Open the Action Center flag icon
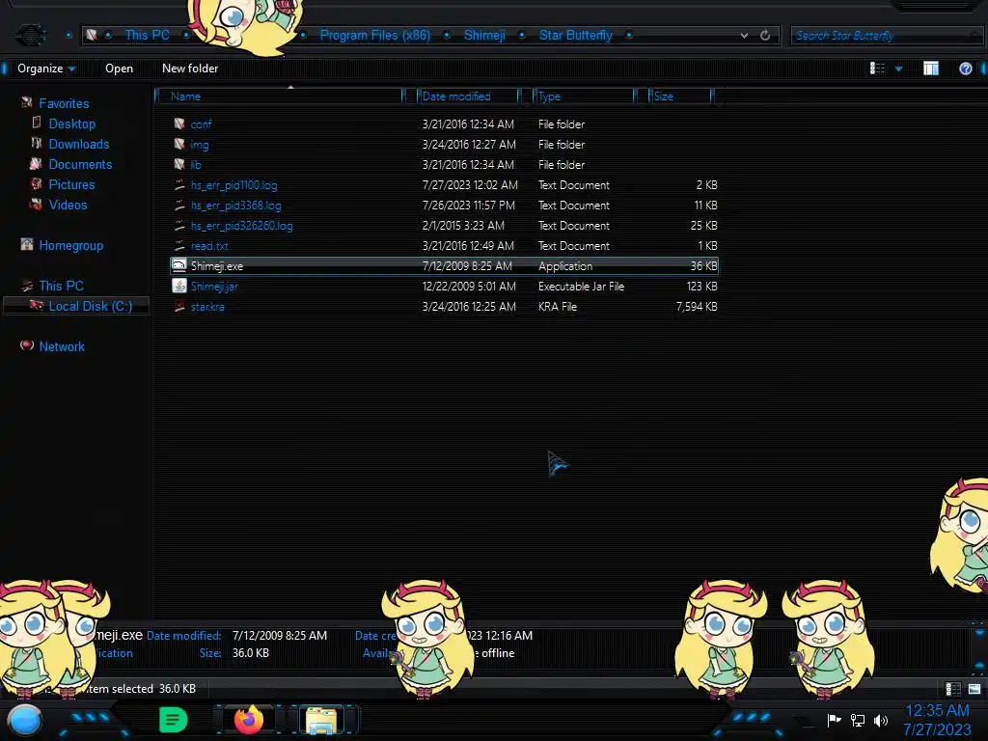 (834, 720)
